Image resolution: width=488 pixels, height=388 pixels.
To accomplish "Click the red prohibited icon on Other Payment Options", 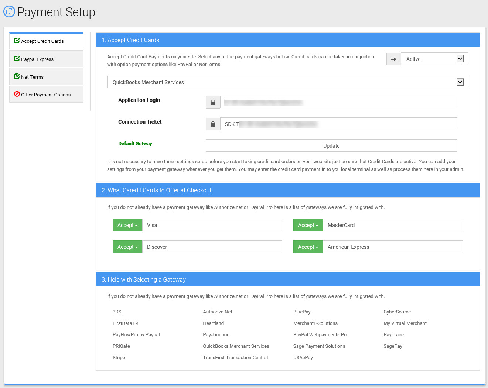I will coord(17,94).
